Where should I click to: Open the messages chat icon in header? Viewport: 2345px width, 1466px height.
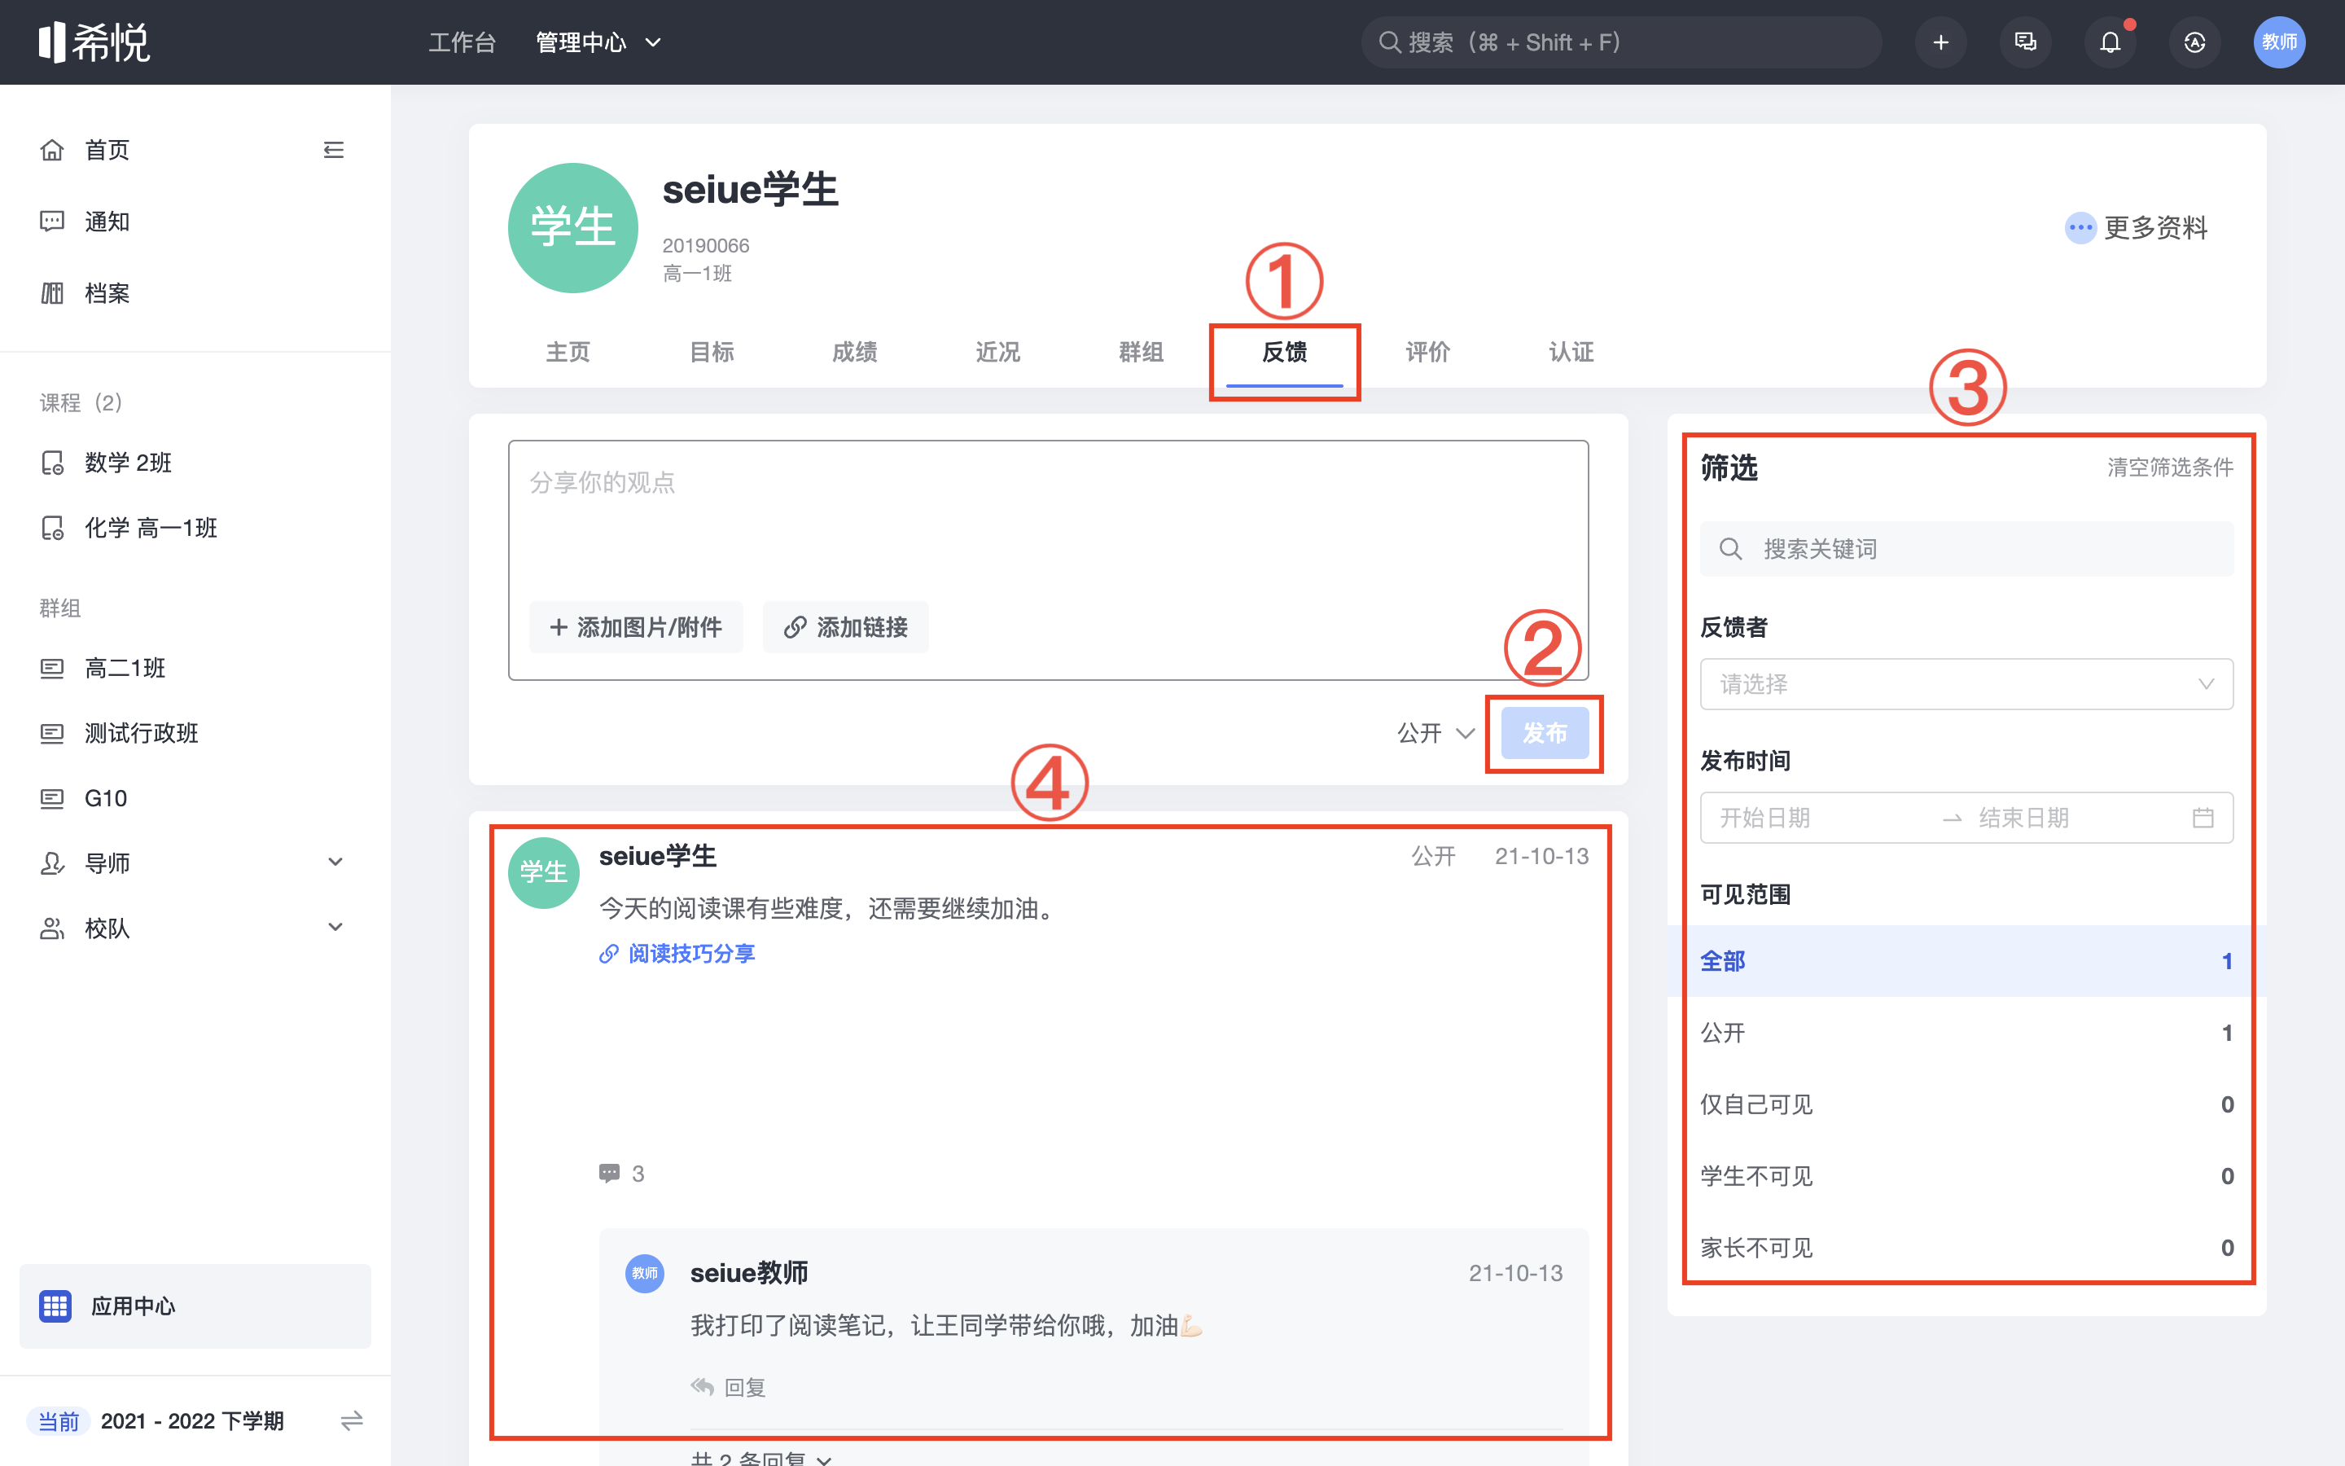coord(2025,42)
